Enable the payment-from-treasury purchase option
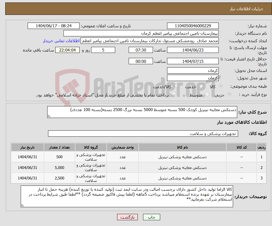 coord(173,94)
